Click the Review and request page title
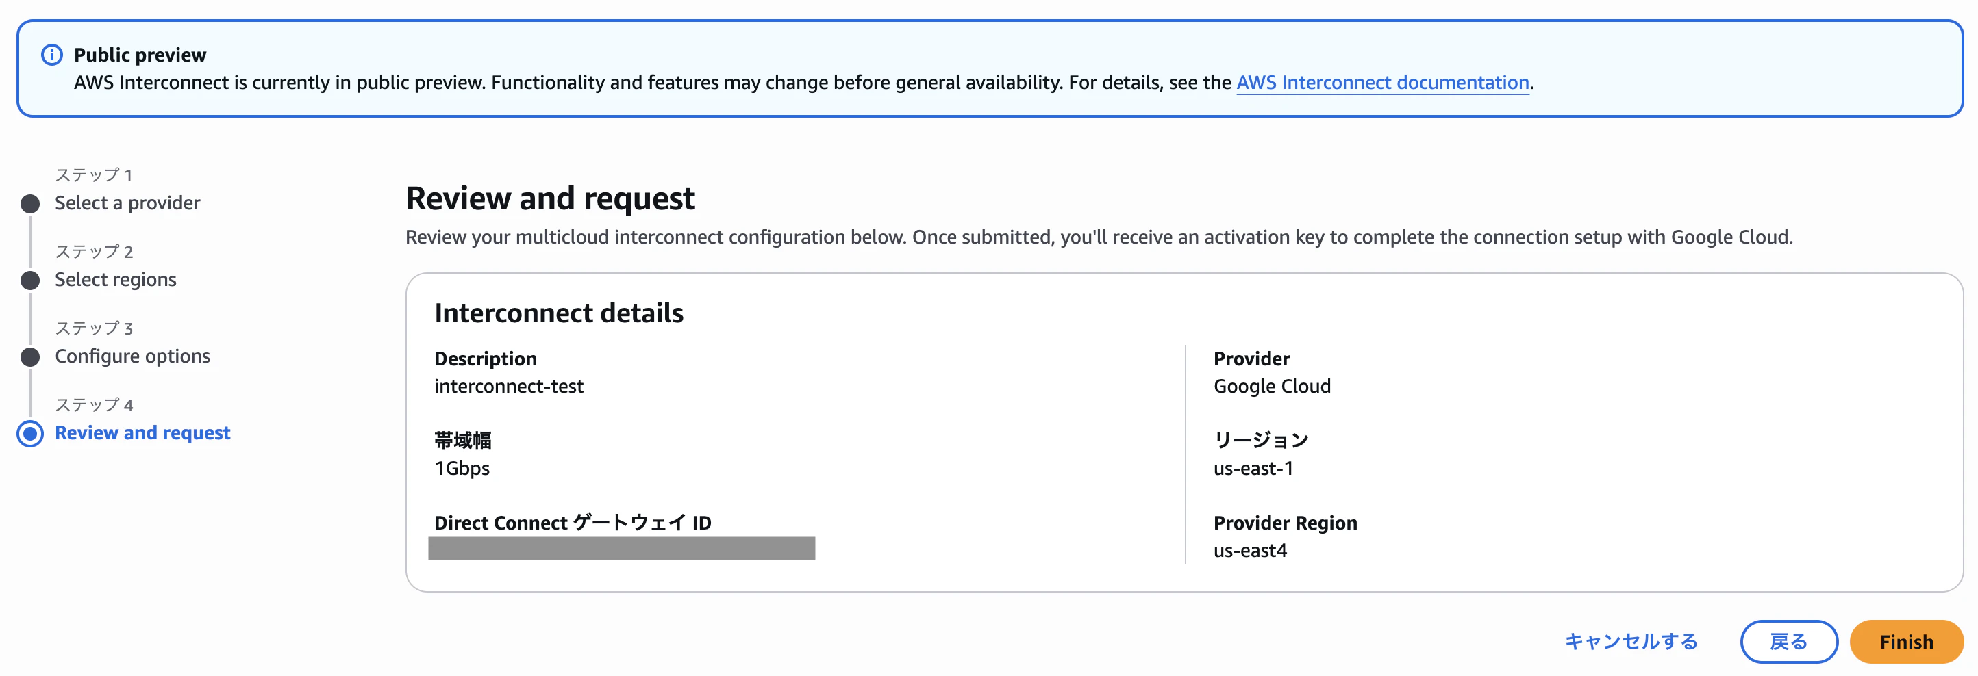 (x=550, y=198)
